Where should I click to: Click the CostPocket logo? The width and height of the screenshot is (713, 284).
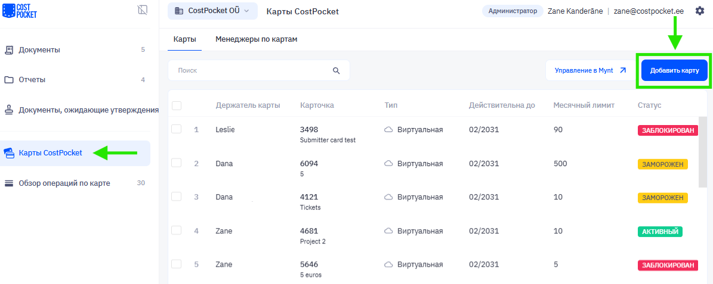[x=20, y=10]
